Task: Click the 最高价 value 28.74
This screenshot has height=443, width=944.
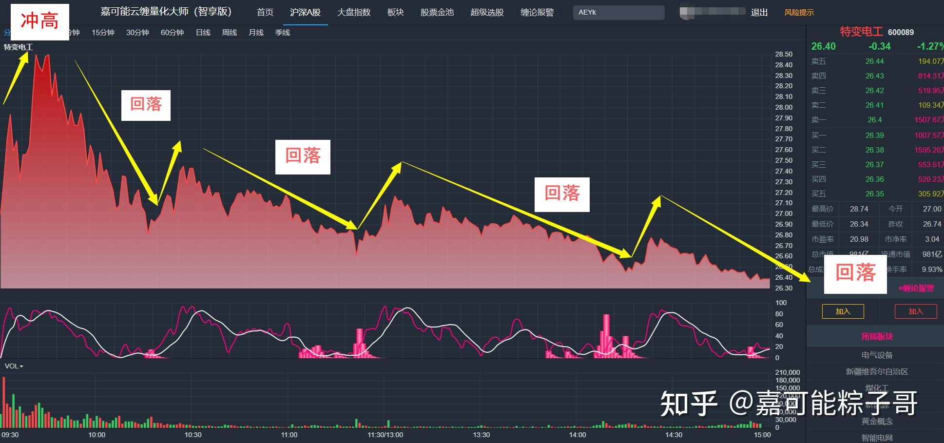Action: [x=859, y=209]
